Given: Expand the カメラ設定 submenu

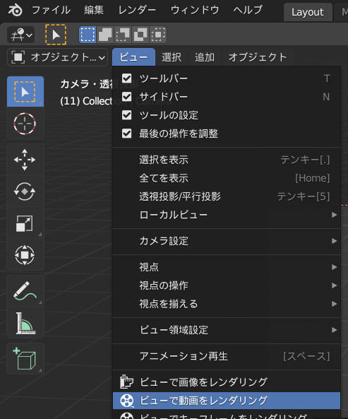Looking at the screenshot, I should [227, 241].
